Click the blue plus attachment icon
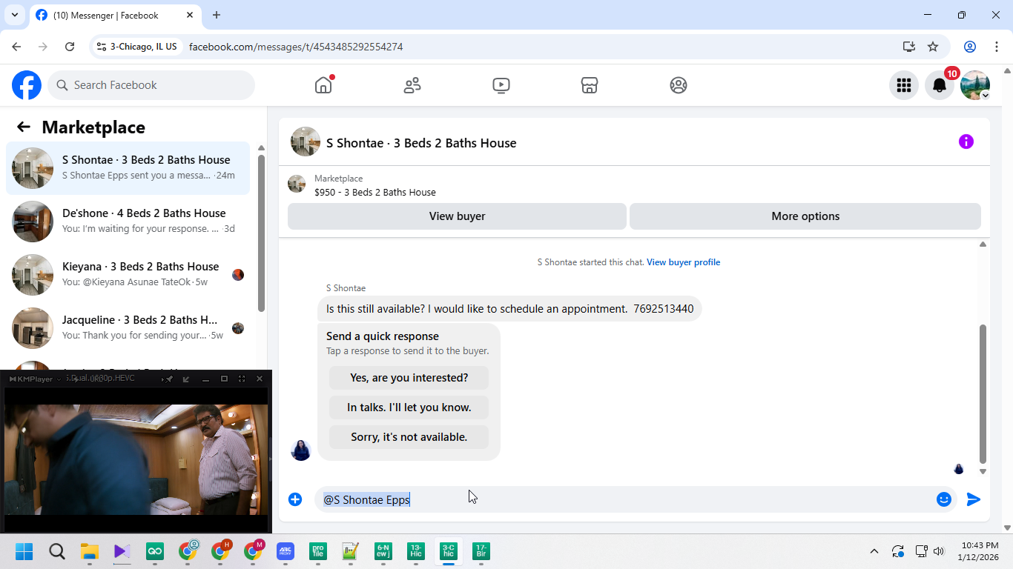This screenshot has height=569, width=1013. (x=295, y=499)
